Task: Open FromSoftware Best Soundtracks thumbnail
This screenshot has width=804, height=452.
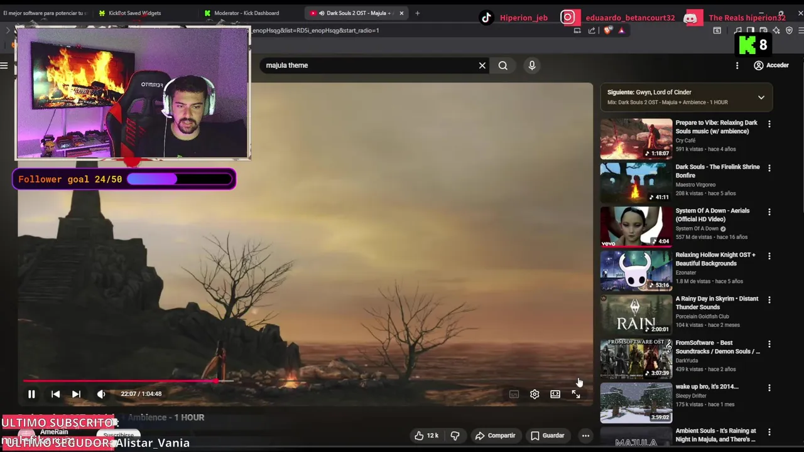Action: [x=636, y=358]
